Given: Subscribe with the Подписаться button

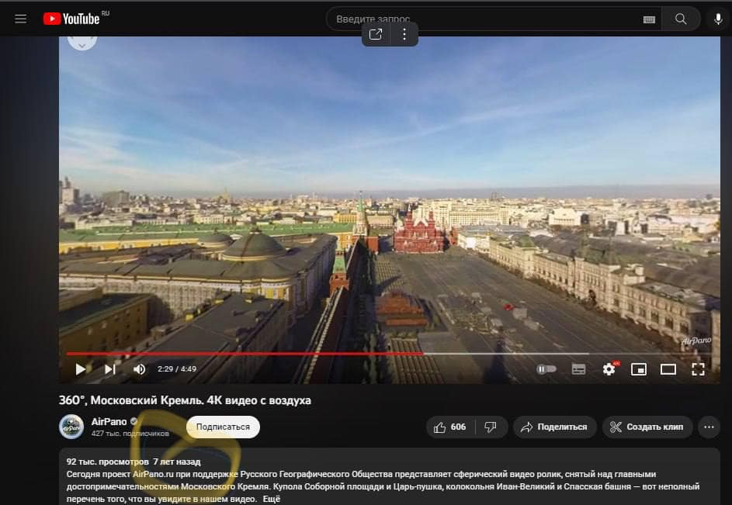Looking at the screenshot, I should click(x=223, y=427).
